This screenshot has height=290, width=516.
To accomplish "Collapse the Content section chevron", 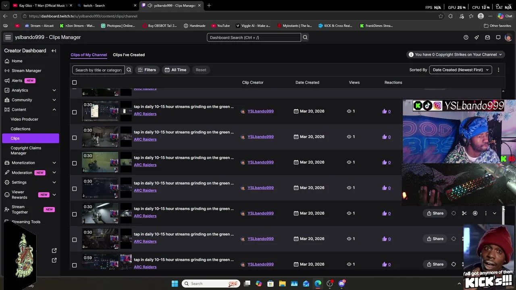I will click(54, 110).
